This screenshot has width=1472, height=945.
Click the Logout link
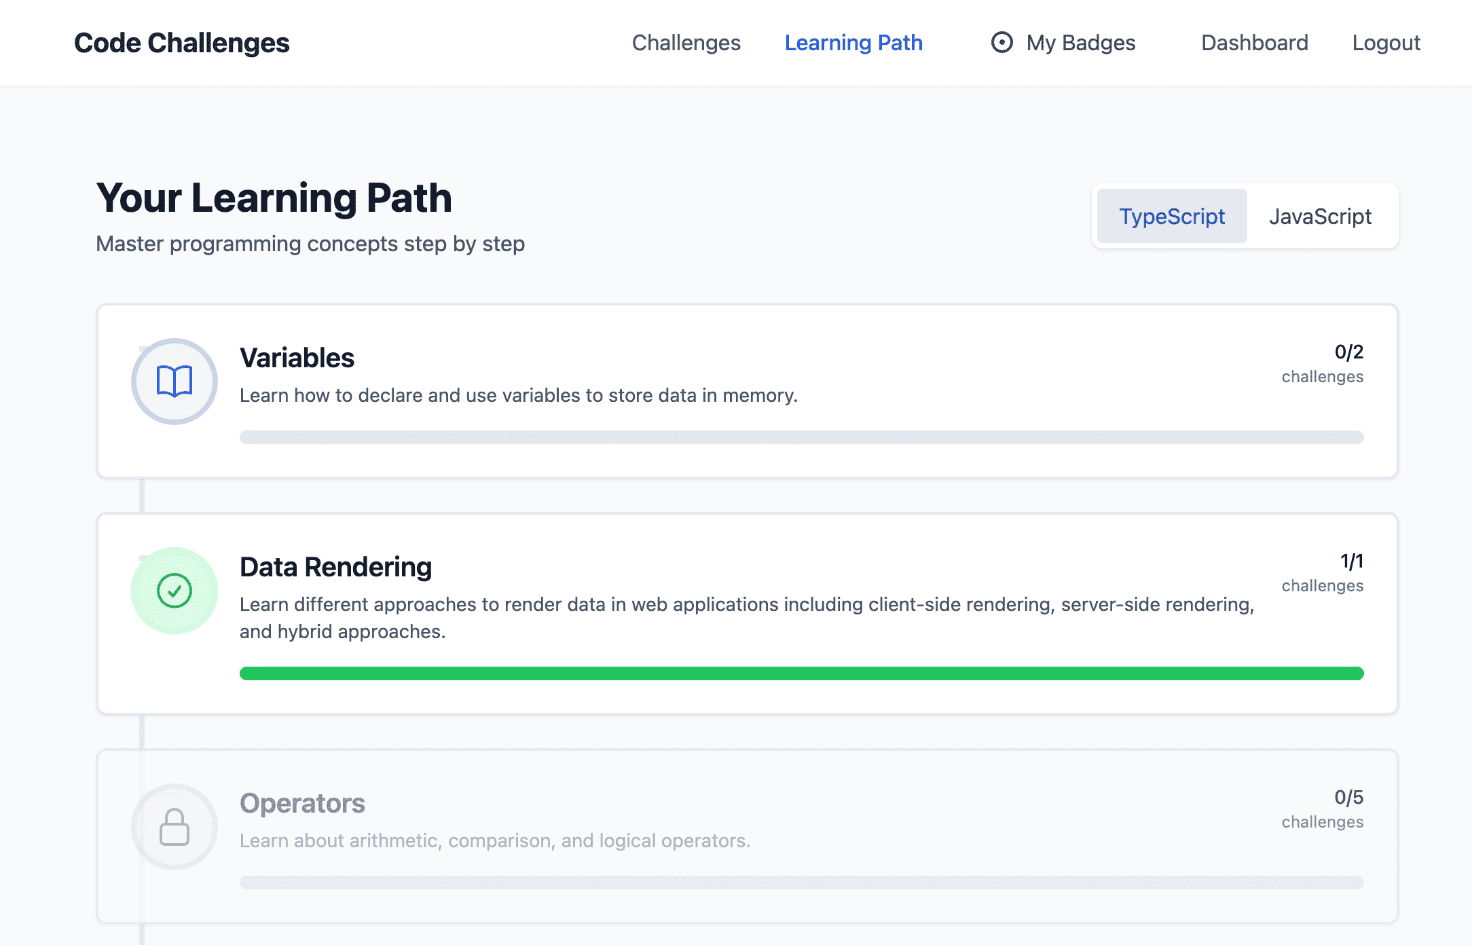(1386, 43)
